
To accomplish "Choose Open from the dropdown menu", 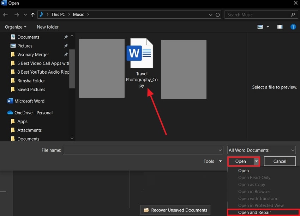I will click(244, 171).
